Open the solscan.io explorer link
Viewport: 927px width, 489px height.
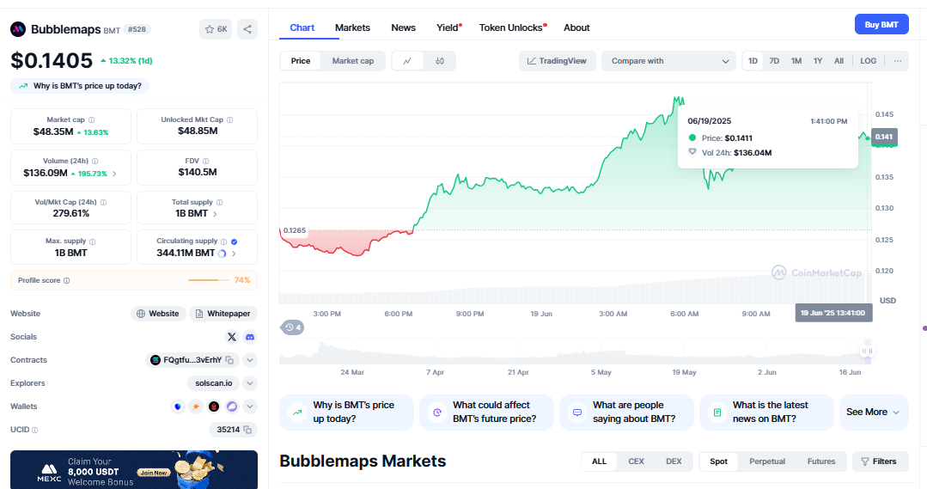213,384
